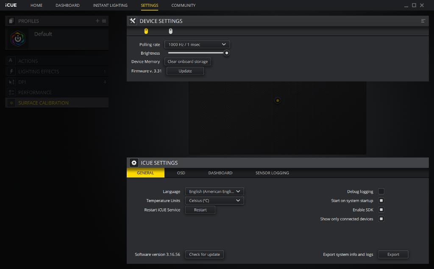Open the profiles list menu icon

click(104, 21)
